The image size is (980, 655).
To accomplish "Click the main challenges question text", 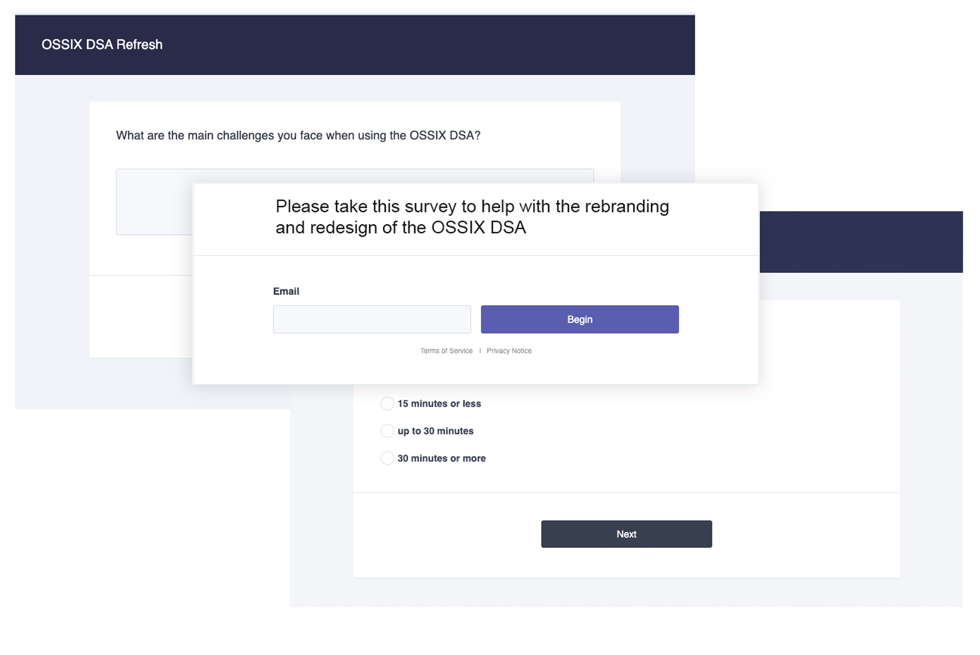I will tap(298, 136).
